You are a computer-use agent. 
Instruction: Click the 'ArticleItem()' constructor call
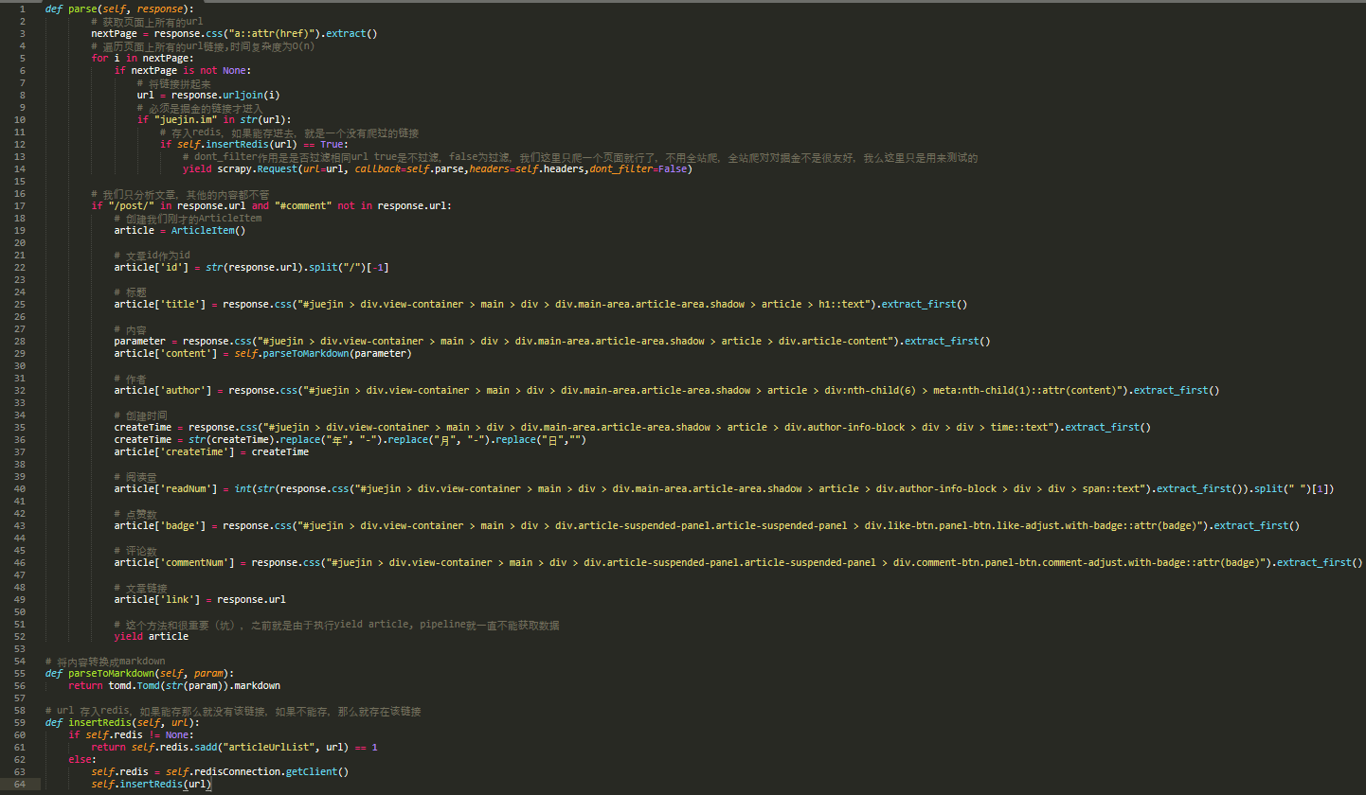208,230
